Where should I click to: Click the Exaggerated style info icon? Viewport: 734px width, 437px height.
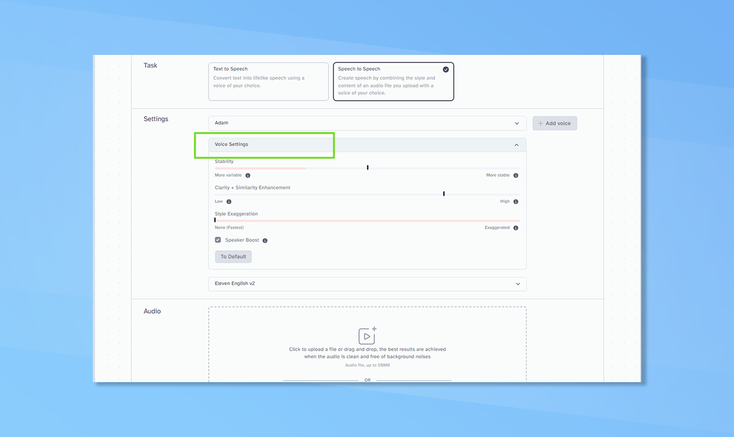[x=514, y=227]
